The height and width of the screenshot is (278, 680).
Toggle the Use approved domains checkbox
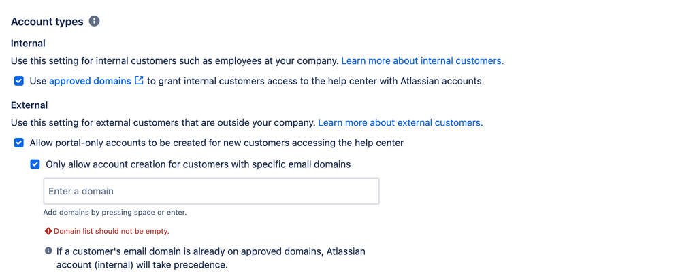coord(18,81)
